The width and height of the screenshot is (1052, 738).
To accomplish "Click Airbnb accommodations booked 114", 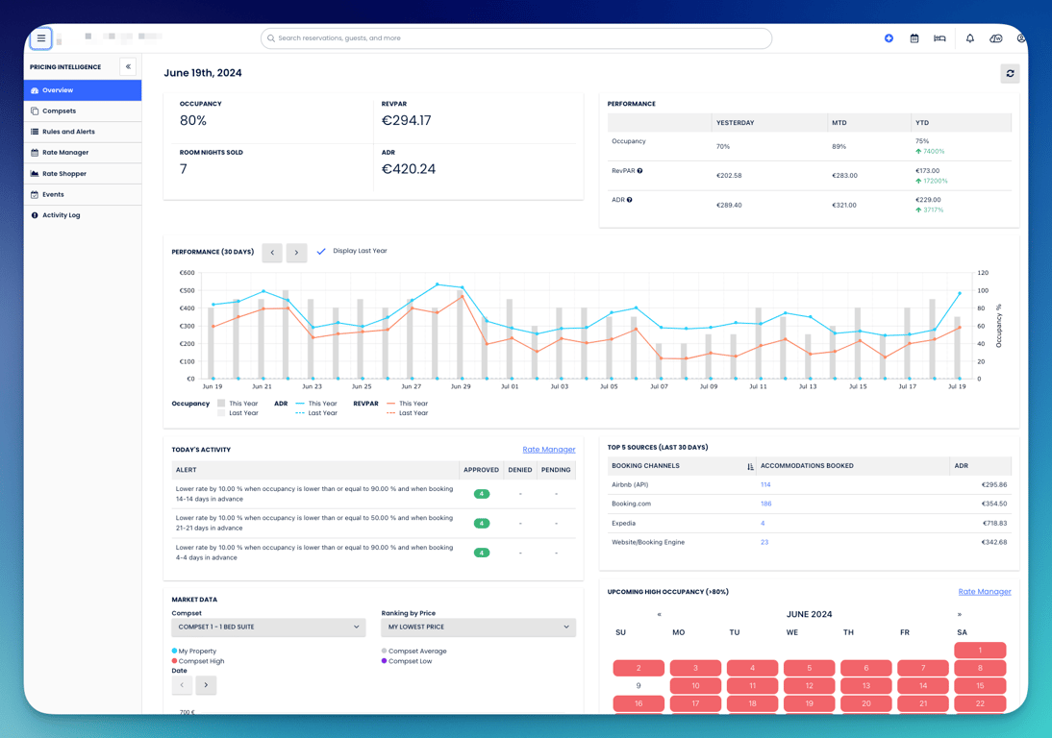I will coord(765,484).
